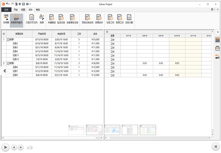Collapse the 资源2 tree row

click(x=8, y=63)
